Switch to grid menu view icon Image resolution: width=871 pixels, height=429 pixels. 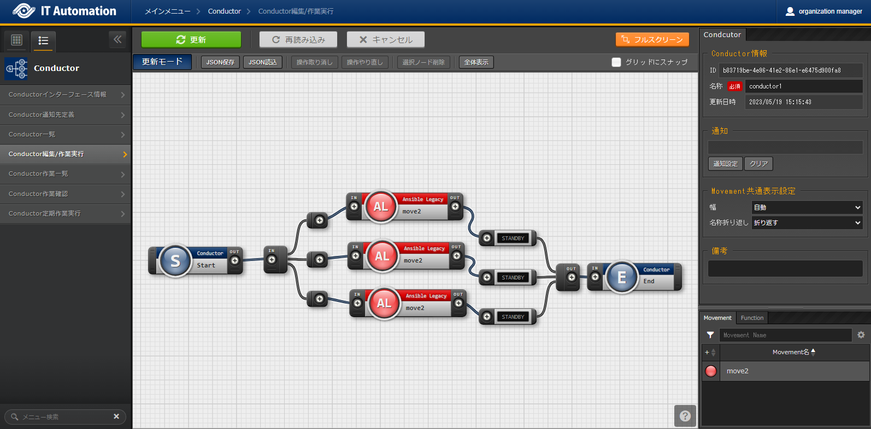(16, 40)
